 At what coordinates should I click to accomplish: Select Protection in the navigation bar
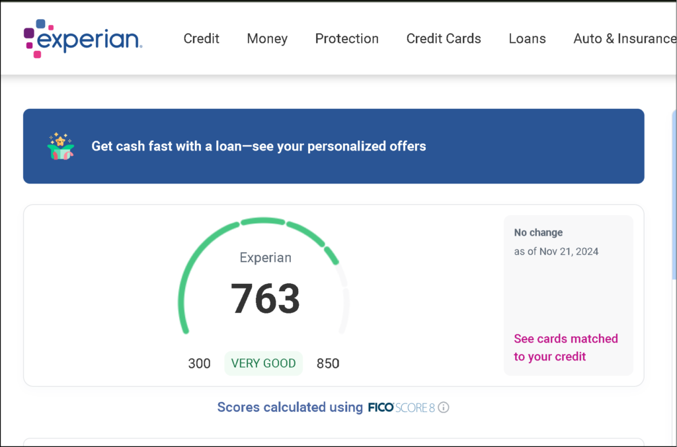346,38
